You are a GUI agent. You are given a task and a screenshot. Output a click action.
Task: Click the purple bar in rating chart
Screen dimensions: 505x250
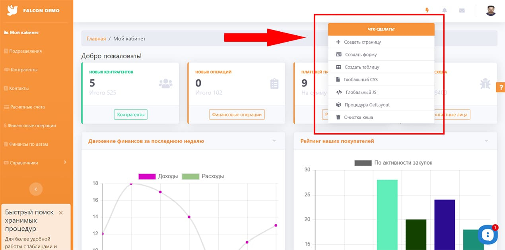click(x=445, y=225)
